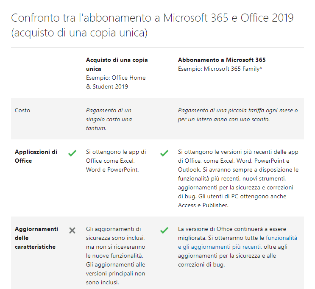Viewport: 315px width, 289px height.
Task: Click the 'Costo' row label
Action: pyautogui.click(x=22, y=110)
